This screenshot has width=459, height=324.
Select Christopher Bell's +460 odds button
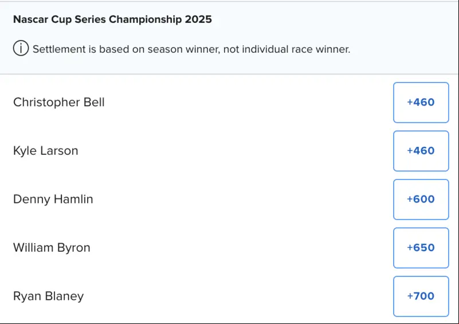coord(421,102)
